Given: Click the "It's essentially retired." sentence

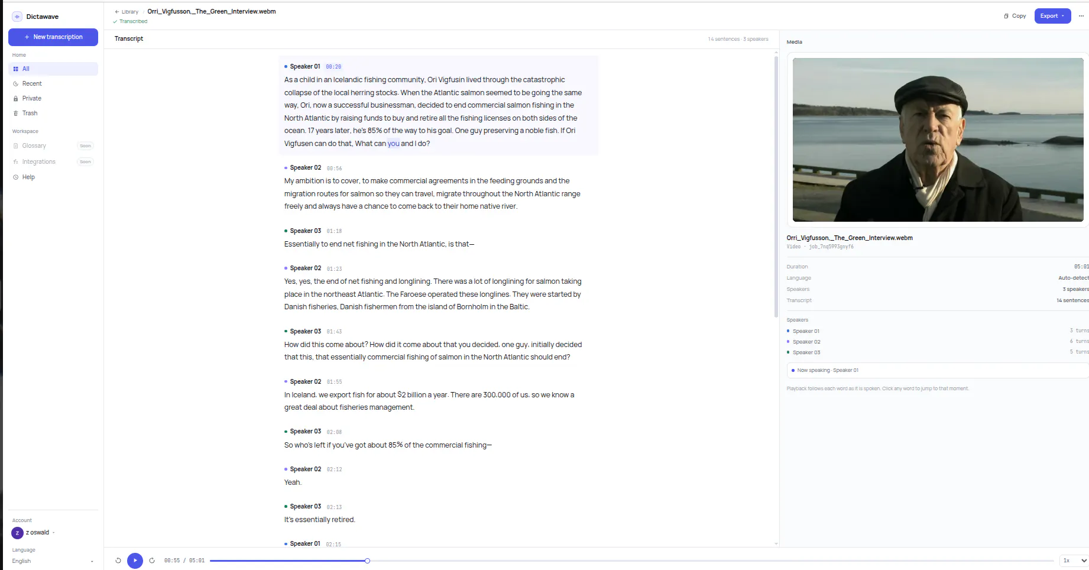Looking at the screenshot, I should pos(319,520).
